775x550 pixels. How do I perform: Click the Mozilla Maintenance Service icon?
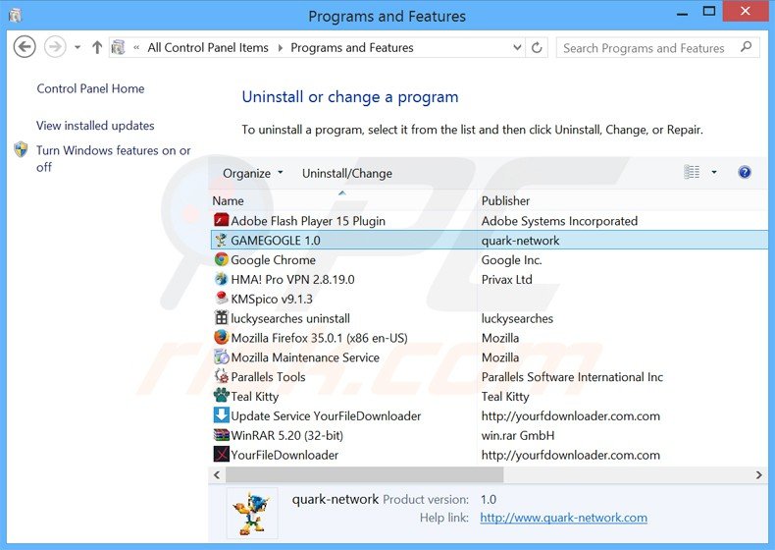221,357
